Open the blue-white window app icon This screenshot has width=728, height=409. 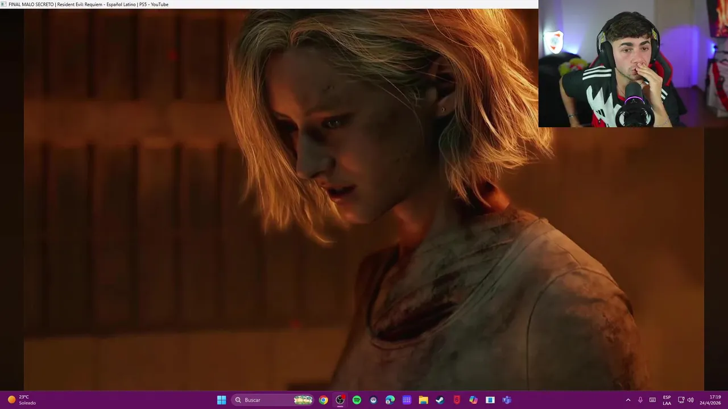point(490,400)
